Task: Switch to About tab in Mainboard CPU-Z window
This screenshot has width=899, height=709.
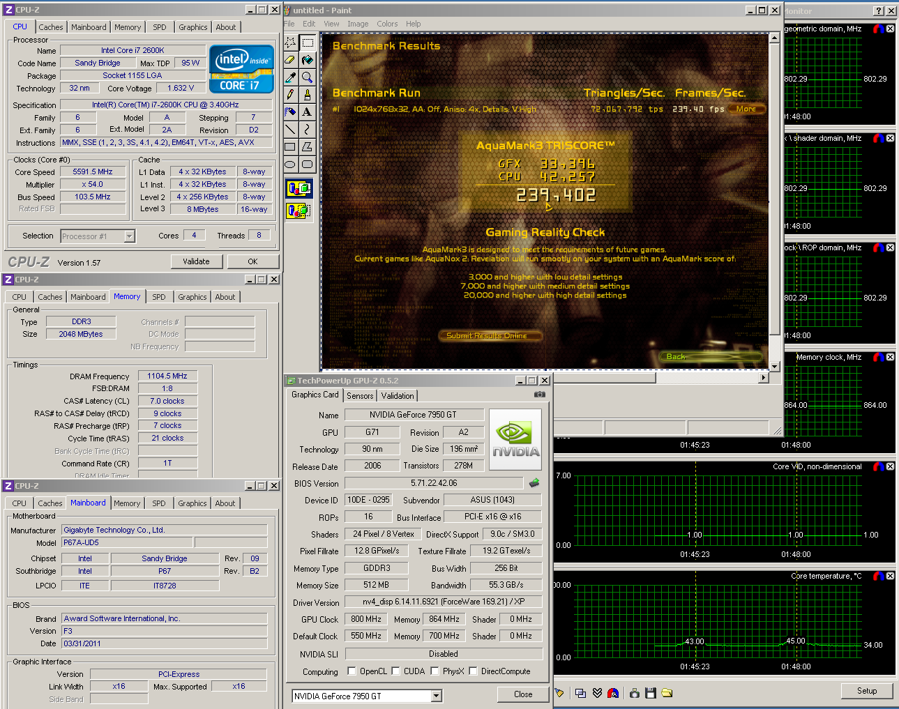Action: (225, 503)
